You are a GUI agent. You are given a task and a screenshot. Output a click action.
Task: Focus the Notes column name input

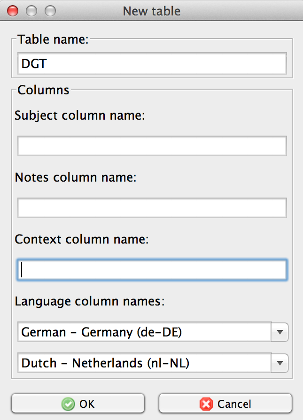coord(152,208)
